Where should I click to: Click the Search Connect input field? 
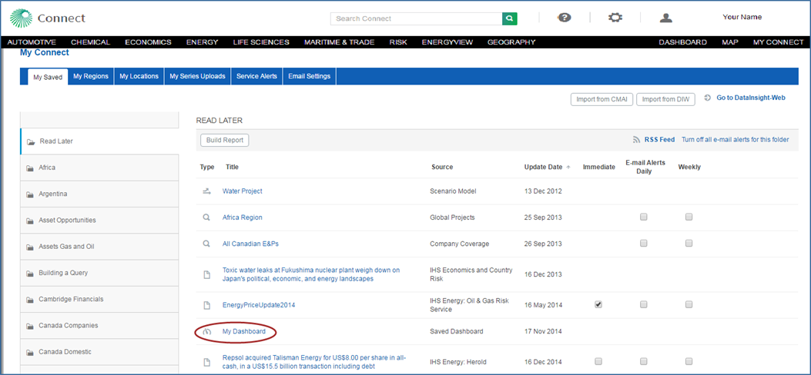416,18
